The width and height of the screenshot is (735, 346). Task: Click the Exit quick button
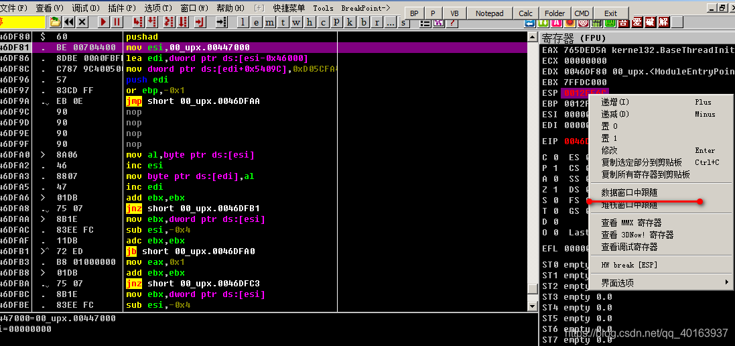point(610,13)
